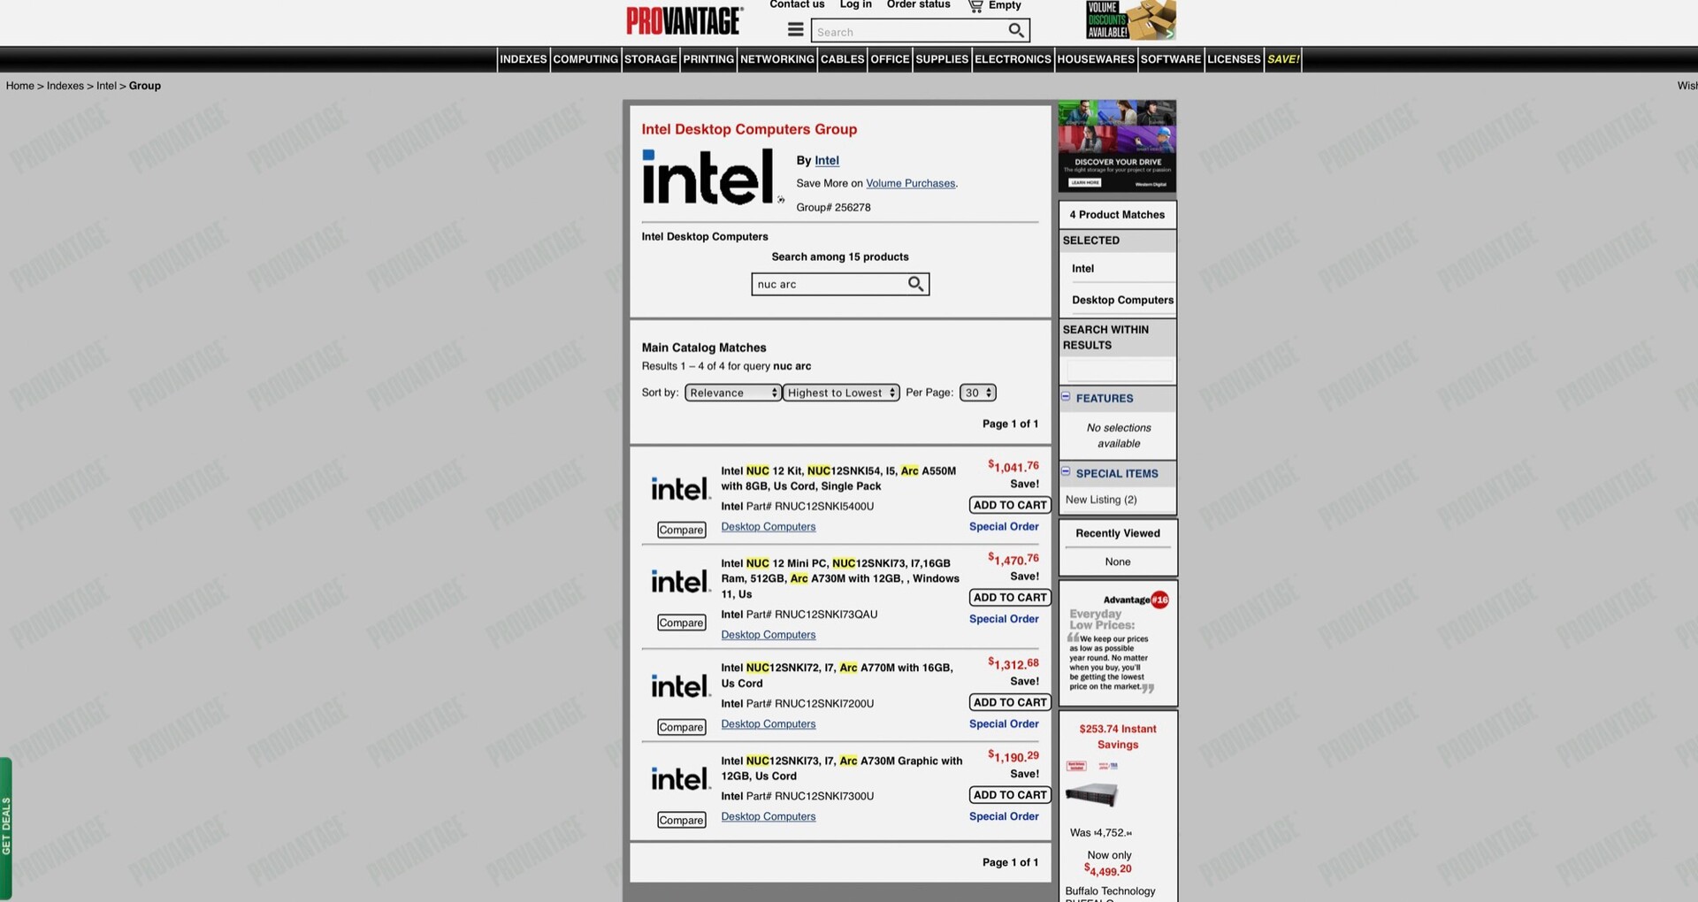Open the shopping cart icon
Screen dimensions: 1698x902
(x=975, y=6)
